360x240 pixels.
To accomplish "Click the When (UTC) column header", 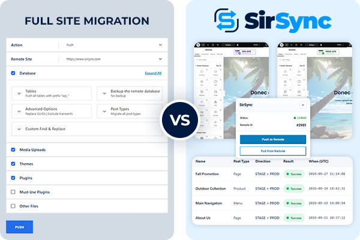I will click(319, 161).
